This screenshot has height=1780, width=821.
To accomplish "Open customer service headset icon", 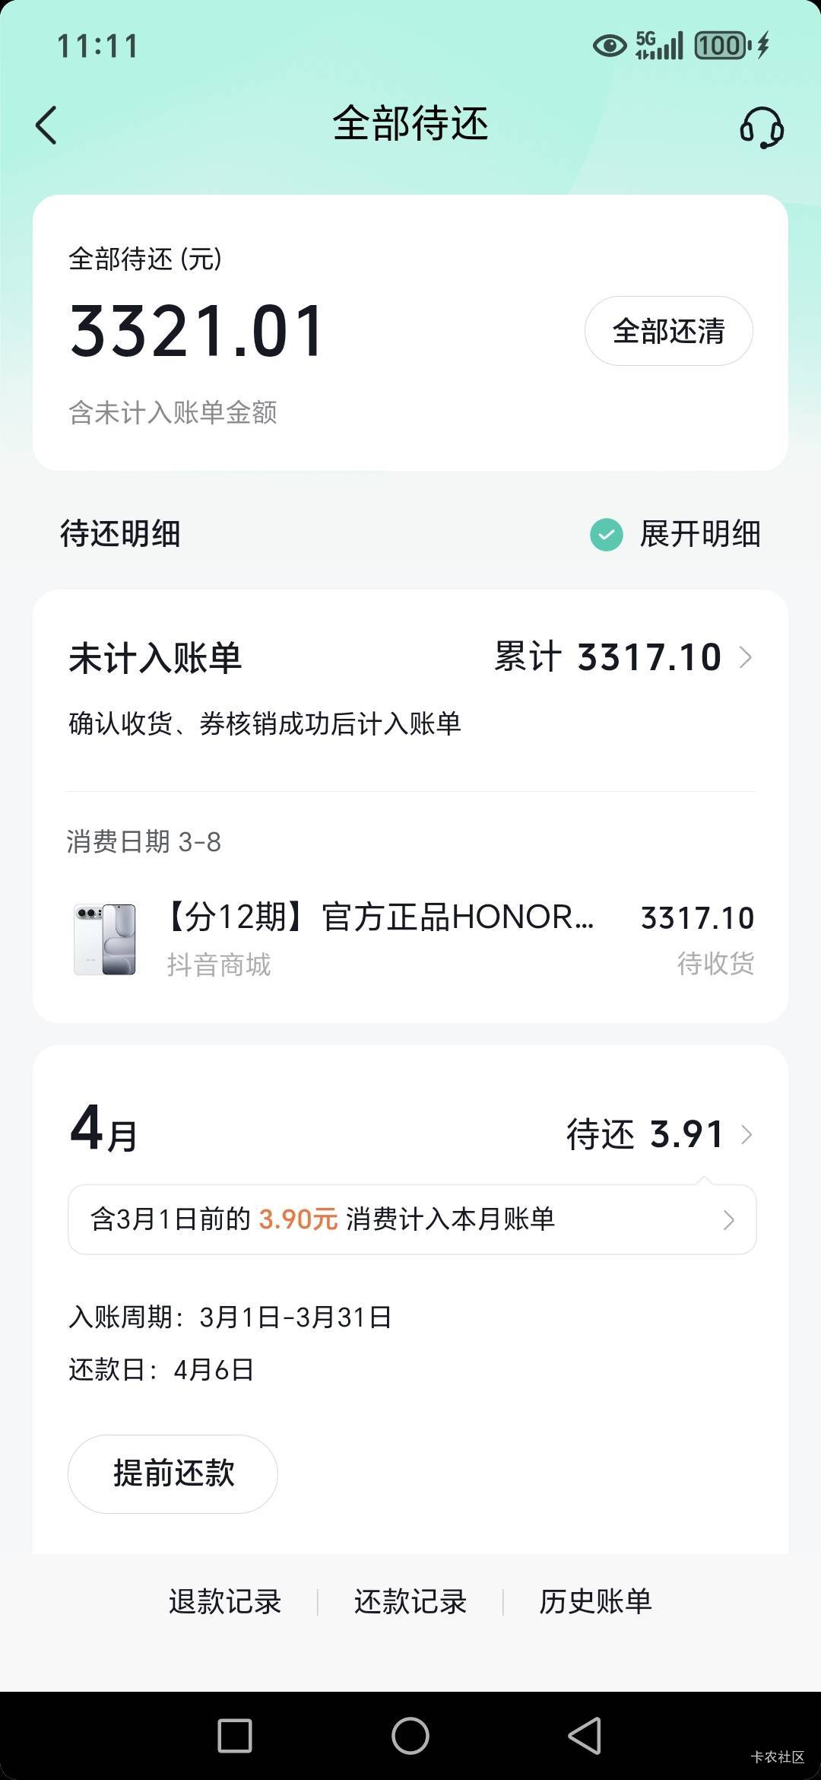I will 762,126.
